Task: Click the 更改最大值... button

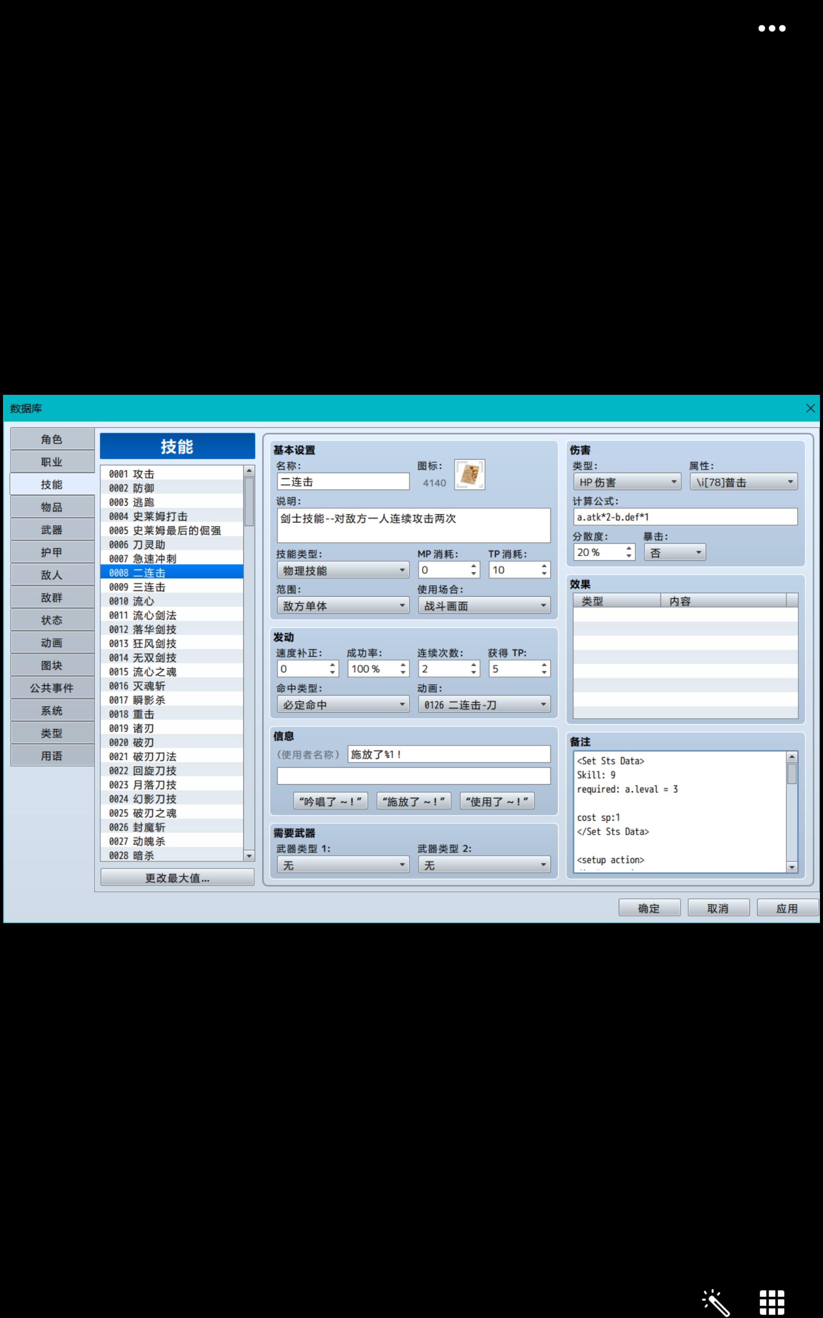Action: pyautogui.click(x=177, y=877)
